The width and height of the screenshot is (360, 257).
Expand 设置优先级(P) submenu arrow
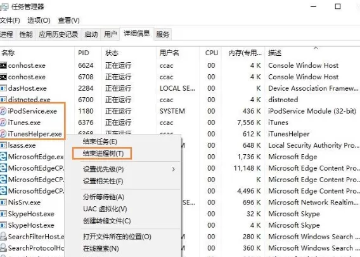(x=174, y=169)
